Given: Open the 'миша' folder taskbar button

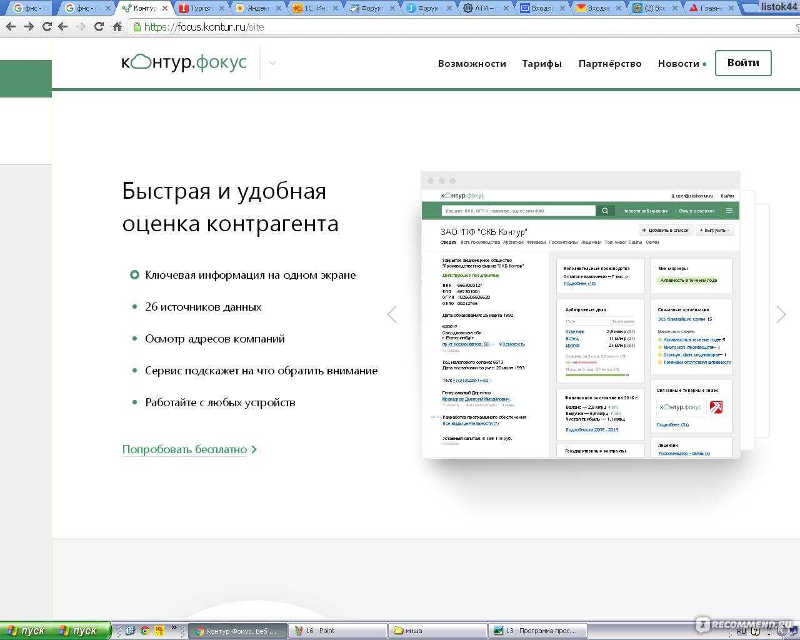Looking at the screenshot, I should [437, 631].
